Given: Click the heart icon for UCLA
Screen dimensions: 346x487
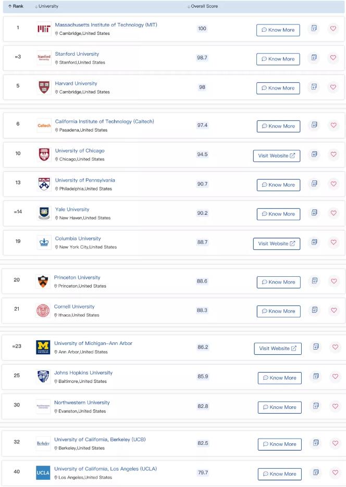Looking at the screenshot, I should point(335,472).
